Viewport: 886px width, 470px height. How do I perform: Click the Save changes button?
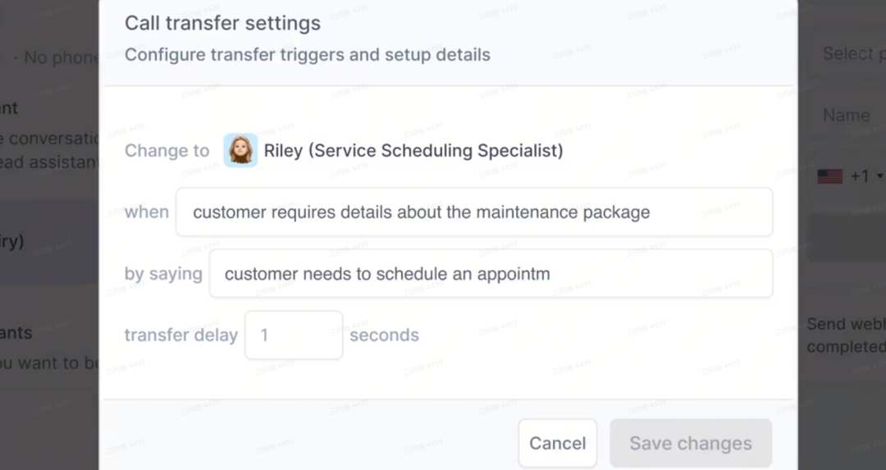tap(691, 444)
